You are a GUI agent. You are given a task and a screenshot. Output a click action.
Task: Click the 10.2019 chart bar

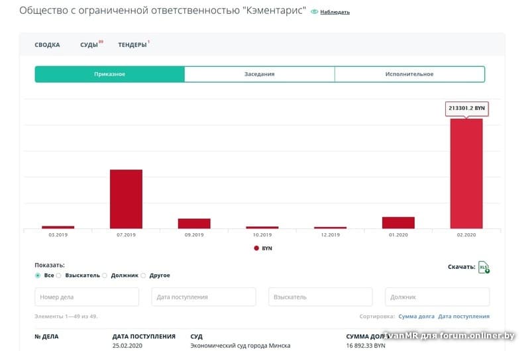click(262, 227)
